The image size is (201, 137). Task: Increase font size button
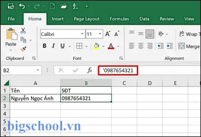[x=108, y=34]
